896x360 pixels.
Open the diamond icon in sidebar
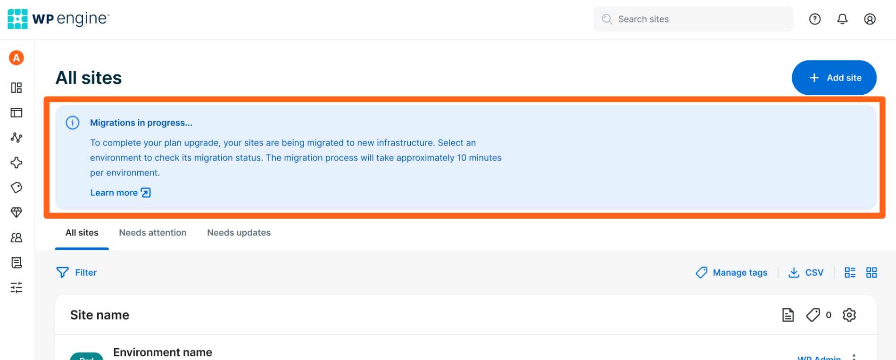[17, 213]
